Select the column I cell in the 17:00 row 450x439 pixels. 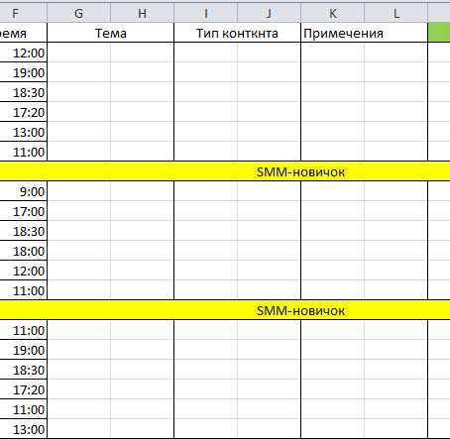[x=205, y=211]
